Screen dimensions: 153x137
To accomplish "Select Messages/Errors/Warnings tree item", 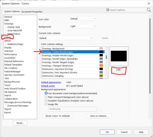I will (18, 102).
